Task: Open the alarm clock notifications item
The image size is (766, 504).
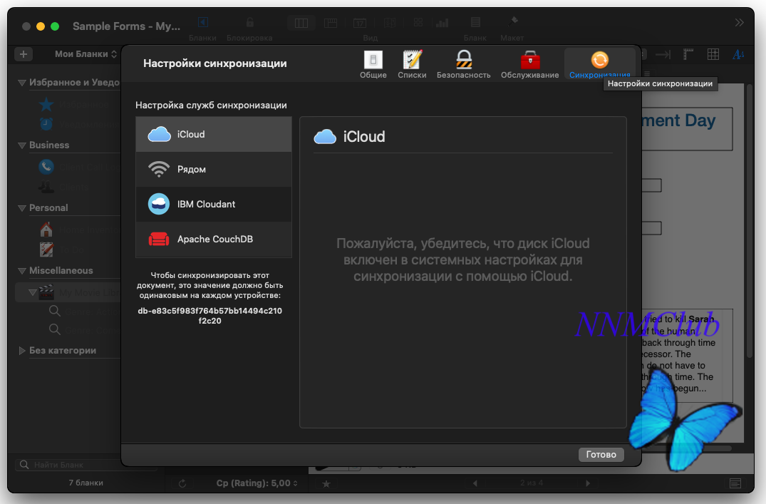Action: pyautogui.click(x=46, y=123)
